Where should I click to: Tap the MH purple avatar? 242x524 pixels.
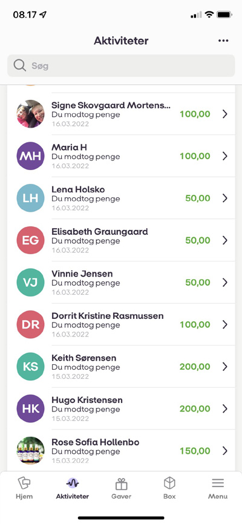click(30, 156)
